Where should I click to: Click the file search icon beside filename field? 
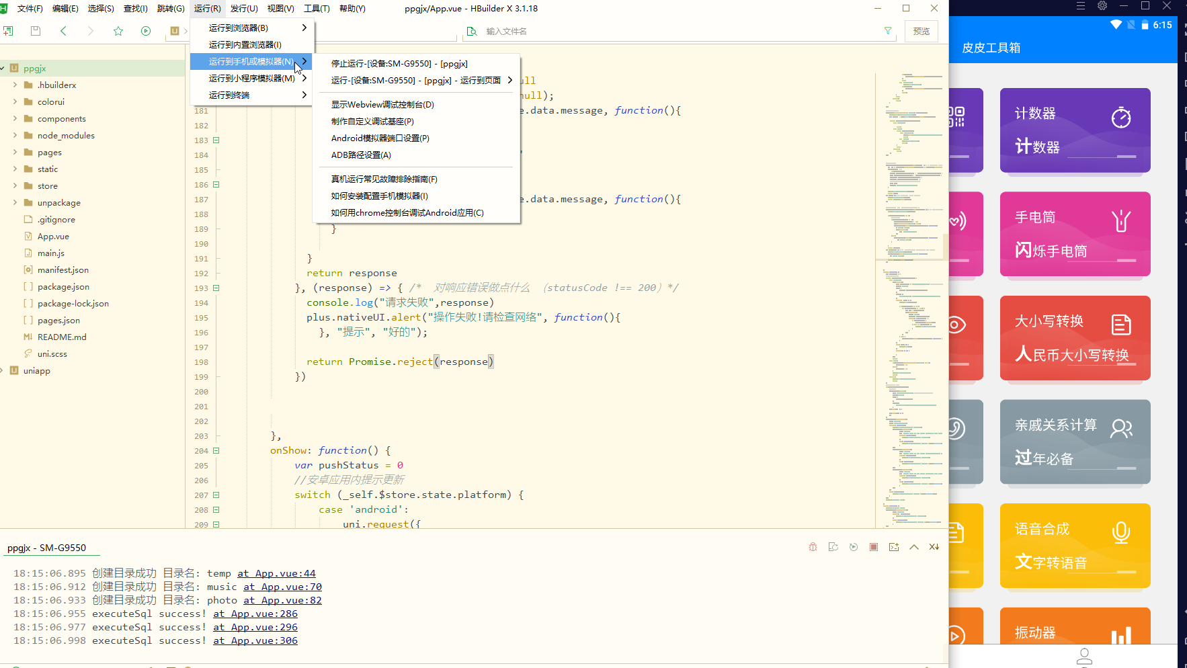[472, 31]
